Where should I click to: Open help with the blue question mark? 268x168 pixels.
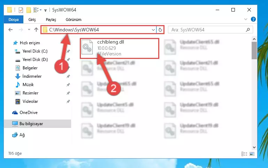pos(253,19)
